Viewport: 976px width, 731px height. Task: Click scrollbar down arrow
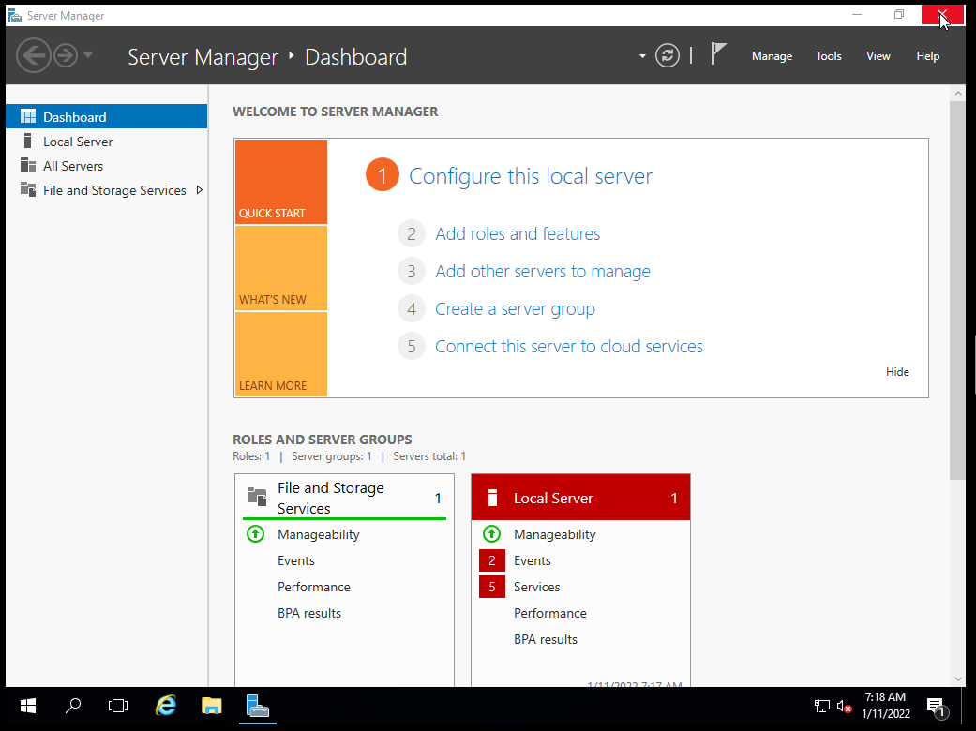click(957, 679)
